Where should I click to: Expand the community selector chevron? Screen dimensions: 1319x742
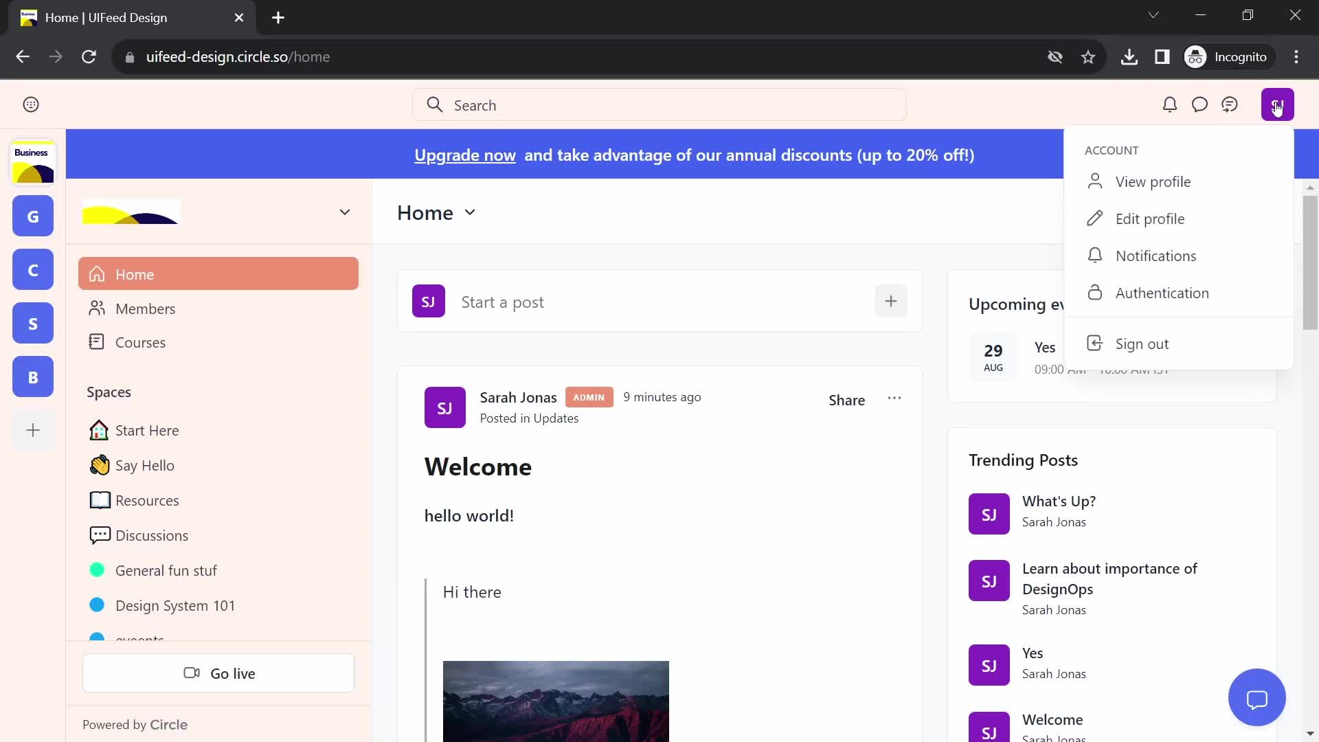tap(344, 211)
